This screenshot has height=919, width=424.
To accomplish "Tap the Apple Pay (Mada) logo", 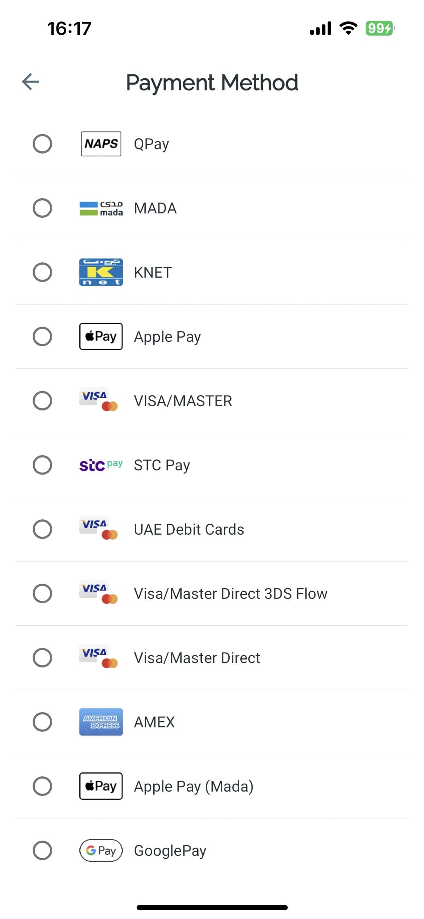I will coord(101,786).
